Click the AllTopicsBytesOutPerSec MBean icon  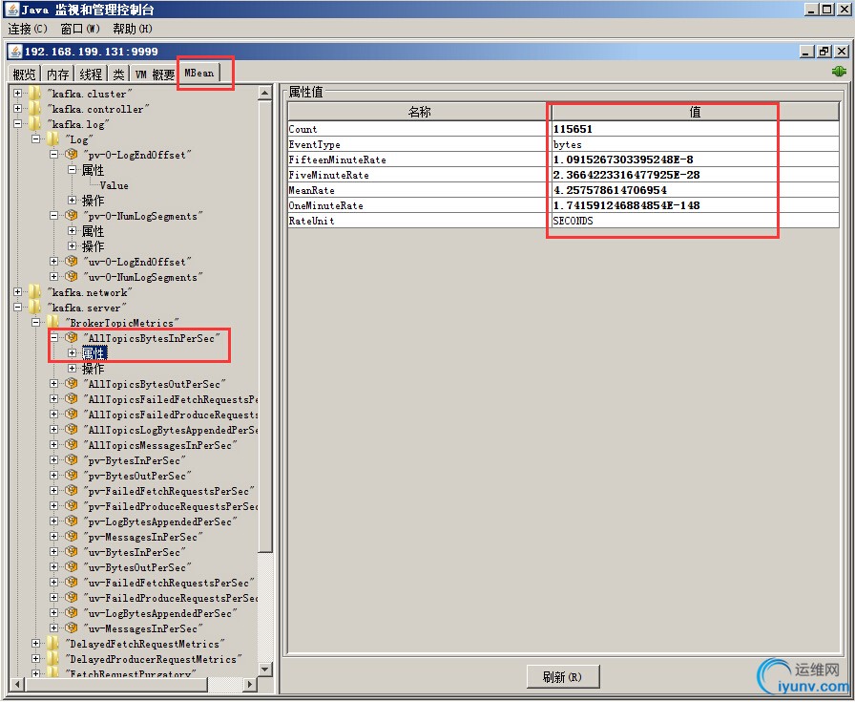[71, 384]
